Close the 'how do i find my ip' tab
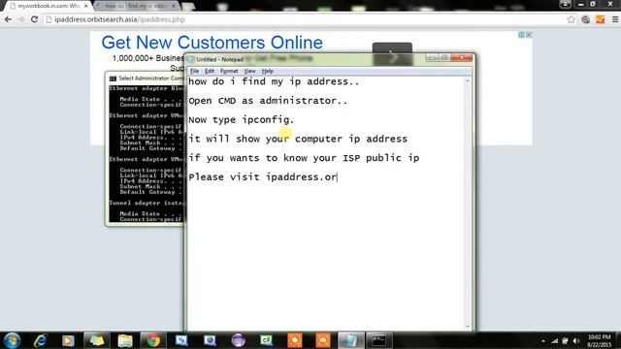621x349 pixels. (x=173, y=6)
